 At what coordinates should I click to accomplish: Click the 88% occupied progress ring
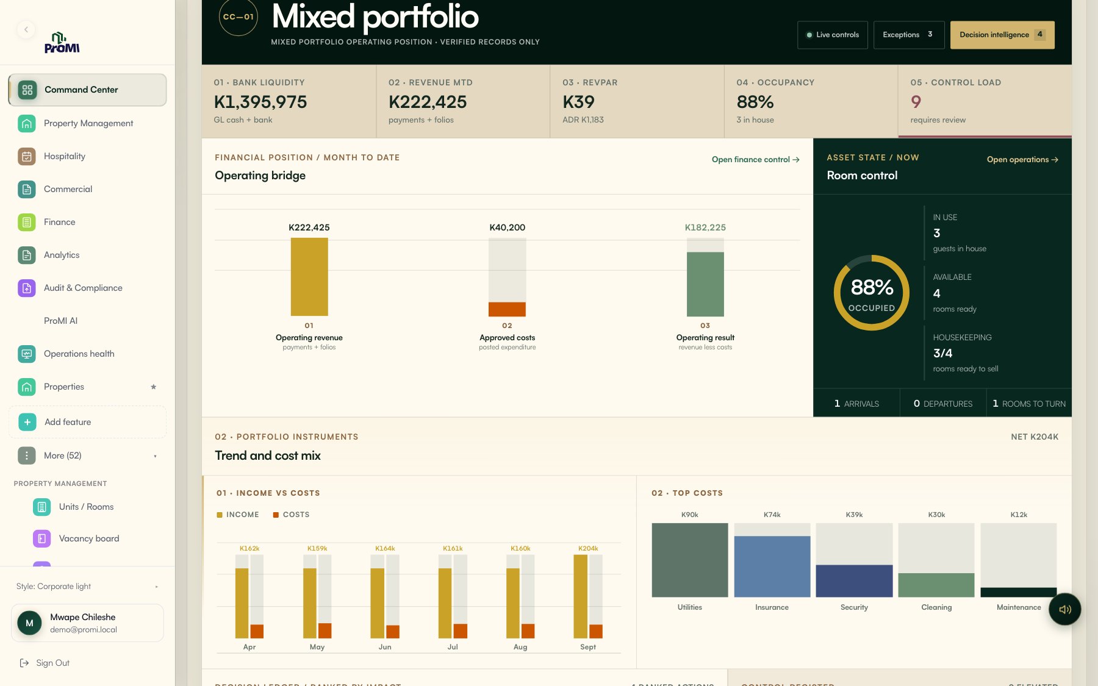tap(872, 293)
